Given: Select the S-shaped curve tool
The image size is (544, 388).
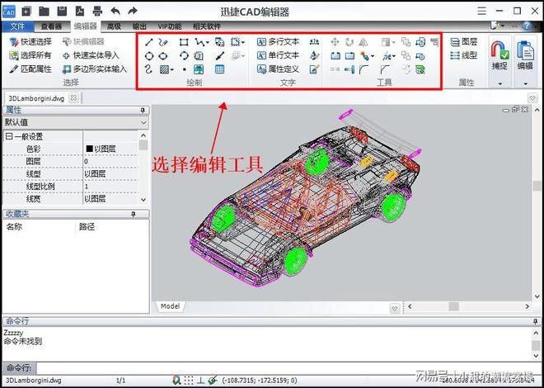Looking at the screenshot, I should (x=149, y=69).
